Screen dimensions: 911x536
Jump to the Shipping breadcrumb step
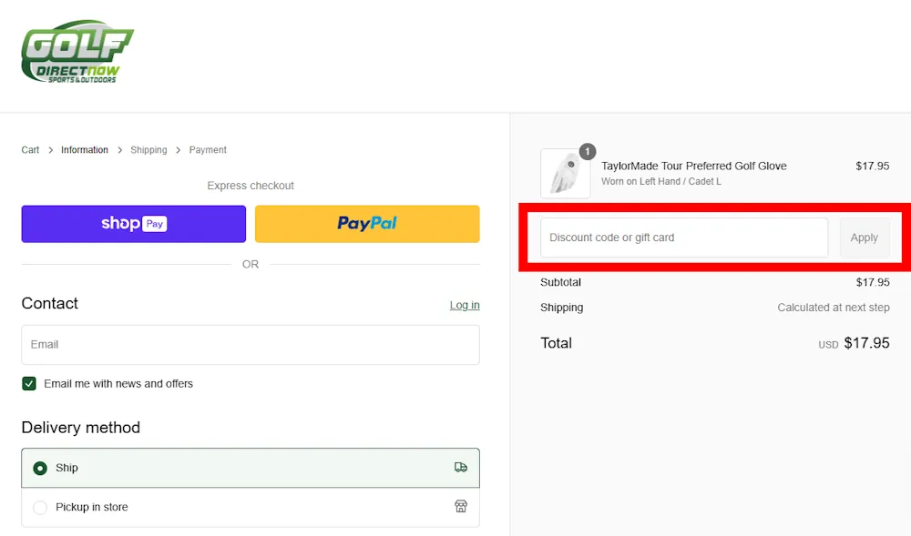(x=148, y=150)
